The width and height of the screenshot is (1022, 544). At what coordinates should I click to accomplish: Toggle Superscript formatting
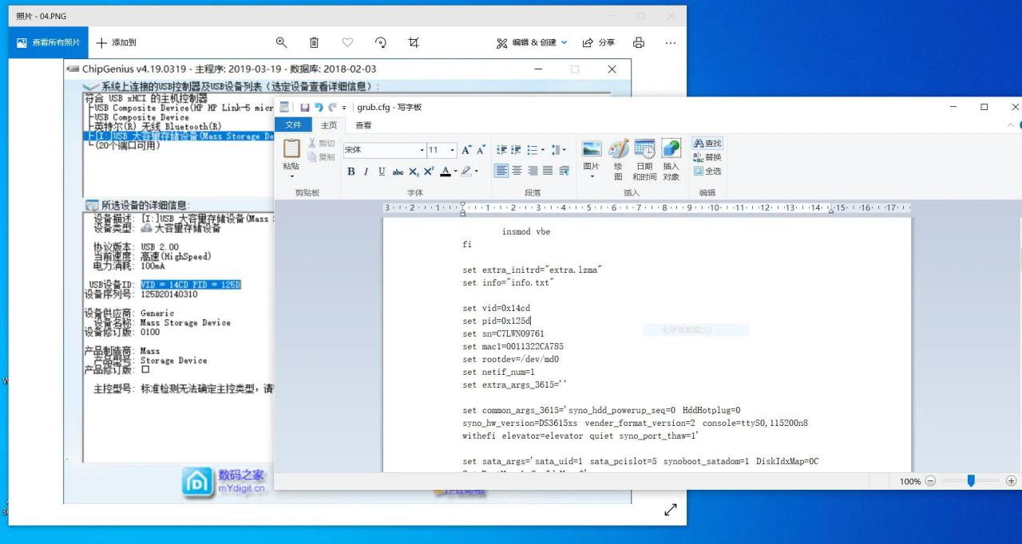point(429,171)
